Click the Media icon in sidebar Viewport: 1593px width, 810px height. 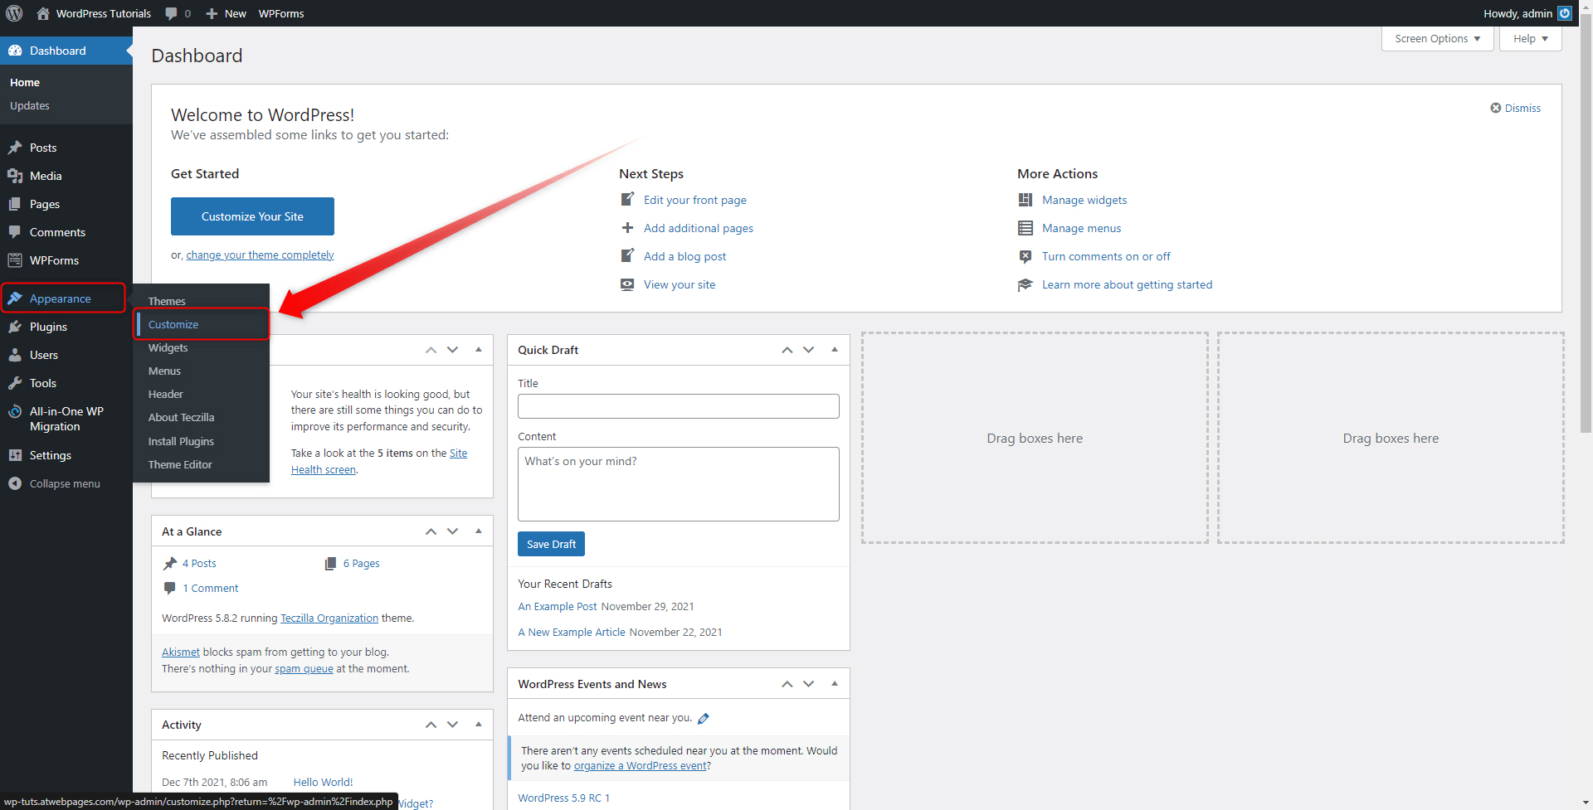coord(15,176)
